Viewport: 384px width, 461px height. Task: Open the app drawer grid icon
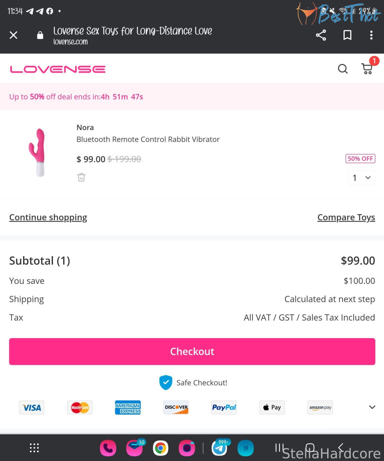34,448
